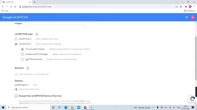The image size is (197, 110).
Task: Open the Windows Start menu
Action: tap(3, 107)
